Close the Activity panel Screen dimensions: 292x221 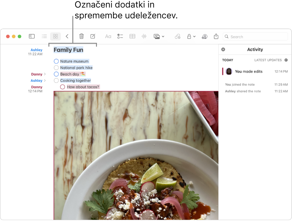(223, 49)
